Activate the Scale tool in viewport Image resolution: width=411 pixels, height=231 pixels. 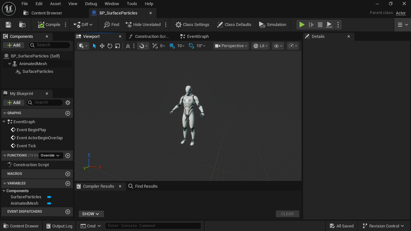coord(118,46)
